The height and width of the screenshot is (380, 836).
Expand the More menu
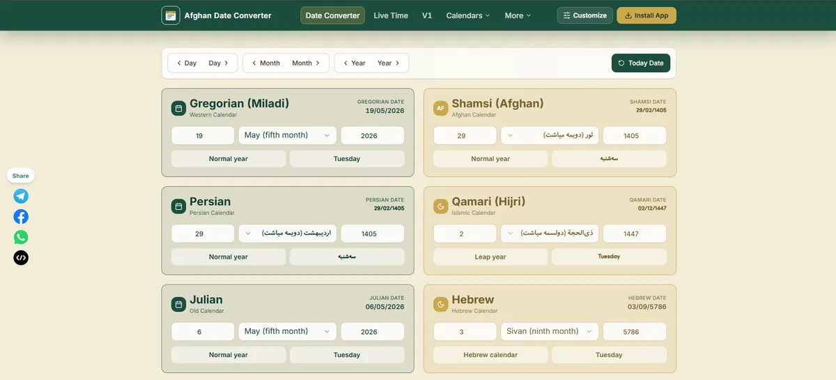[518, 15]
